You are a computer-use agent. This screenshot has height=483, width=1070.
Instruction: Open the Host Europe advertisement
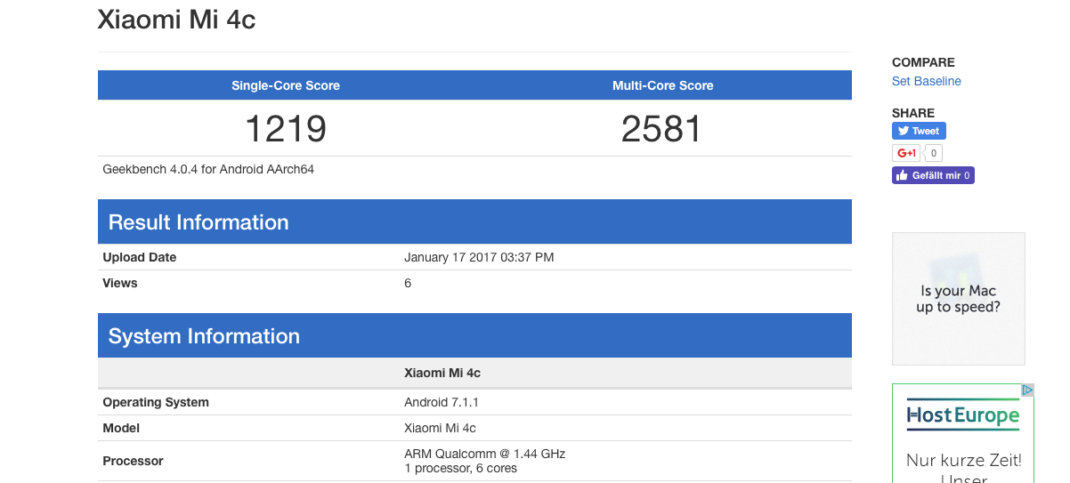[x=963, y=433]
